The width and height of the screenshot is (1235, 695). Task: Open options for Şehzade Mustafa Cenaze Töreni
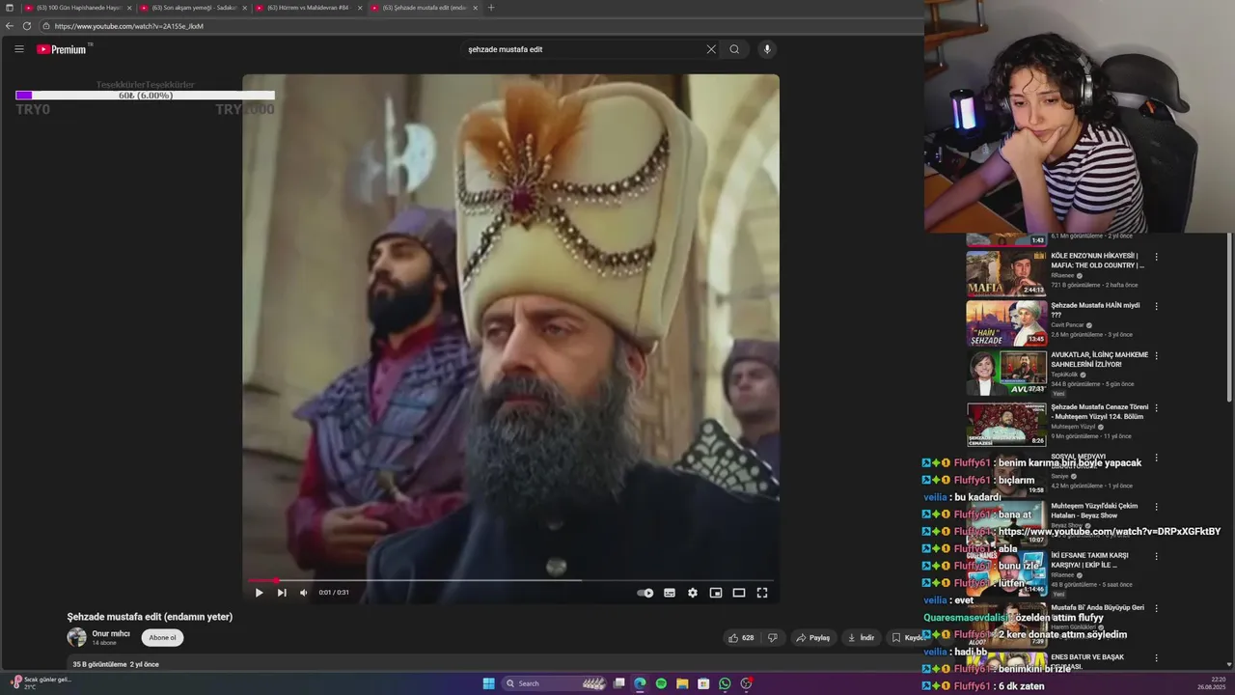[1156, 408]
